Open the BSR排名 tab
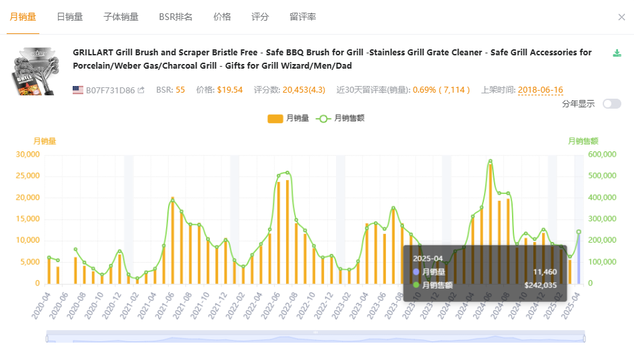The image size is (634, 350). click(175, 17)
